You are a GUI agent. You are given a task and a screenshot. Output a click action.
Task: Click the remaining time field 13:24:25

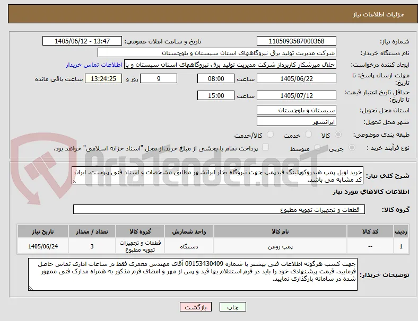point(103,78)
